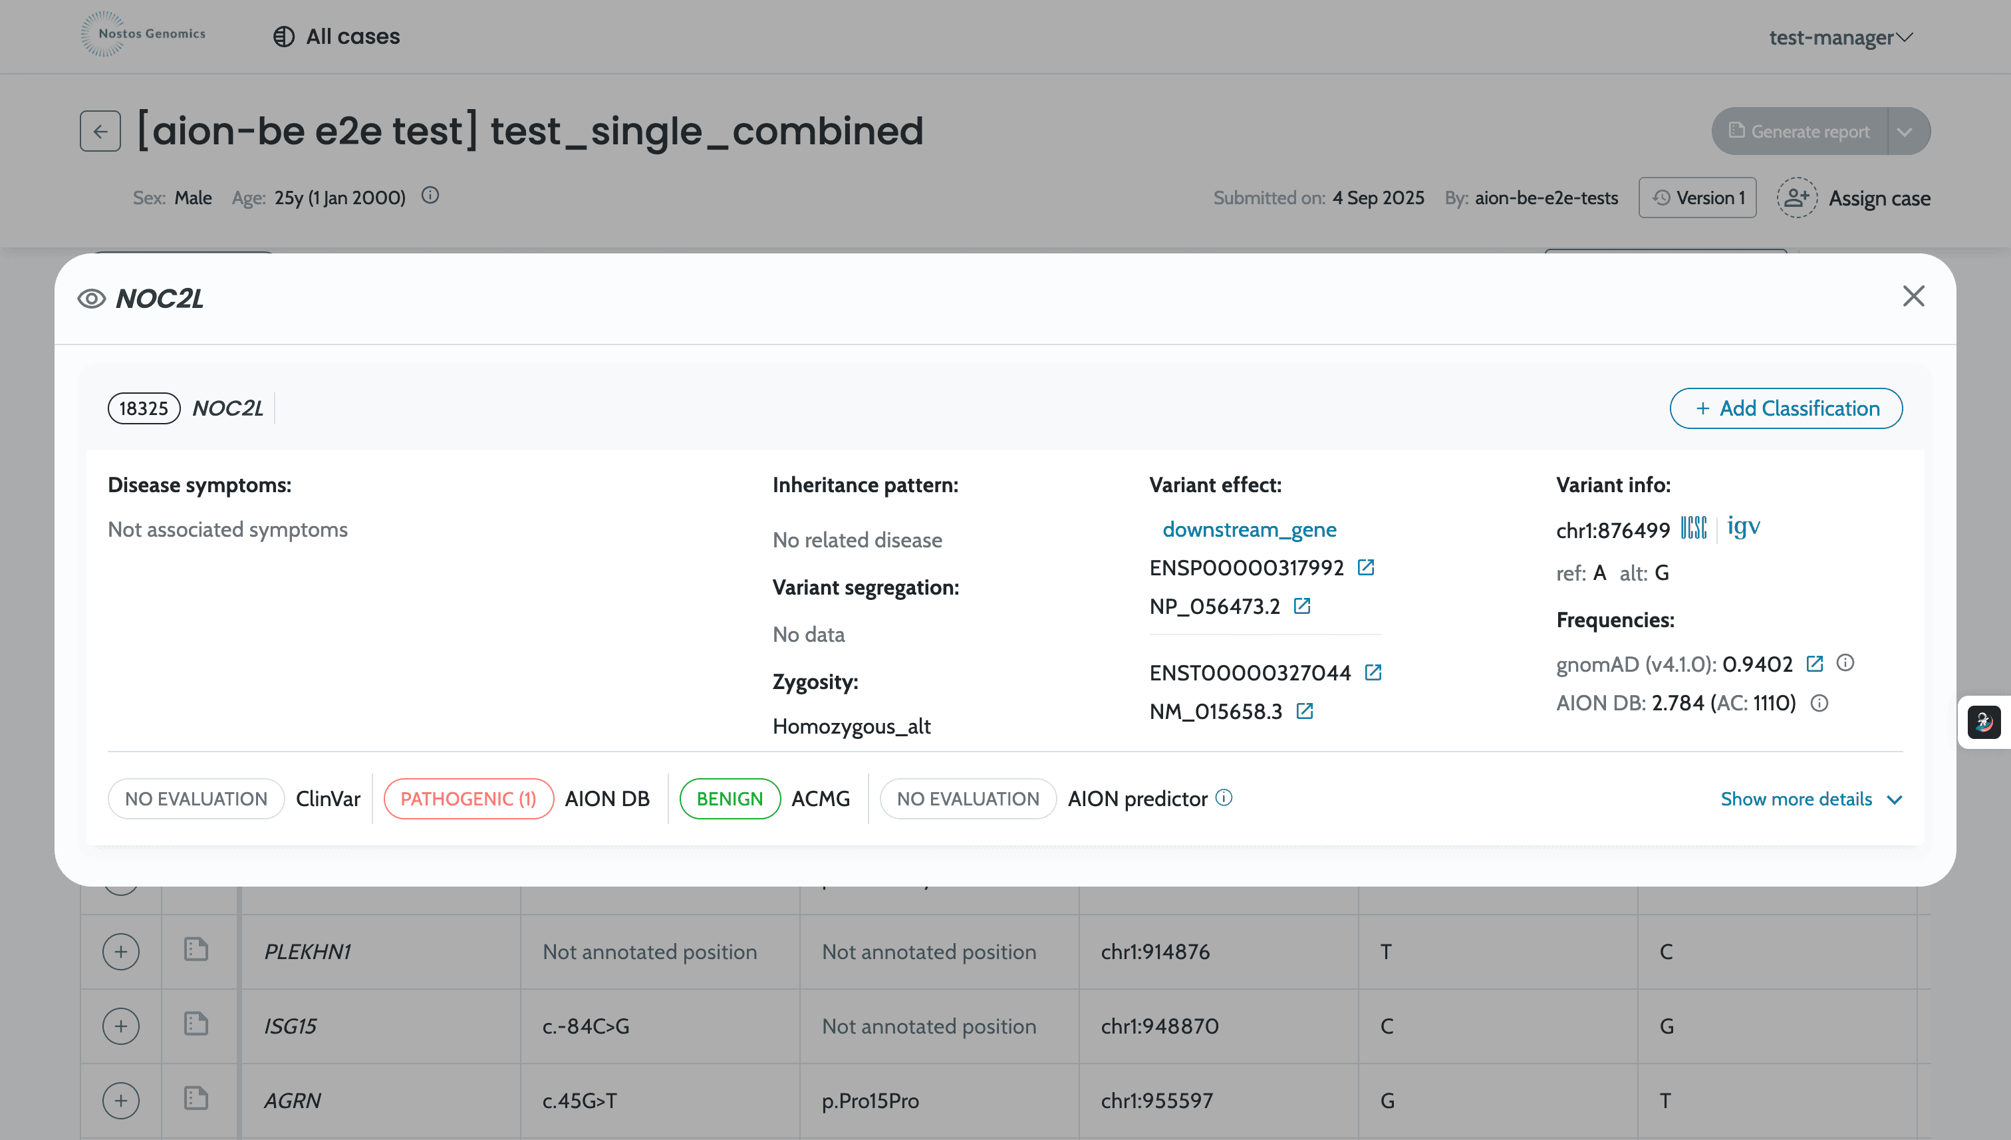Image resolution: width=2011 pixels, height=1140 pixels.
Task: Open the NM_015658.3 transcript external link
Action: 1304,711
